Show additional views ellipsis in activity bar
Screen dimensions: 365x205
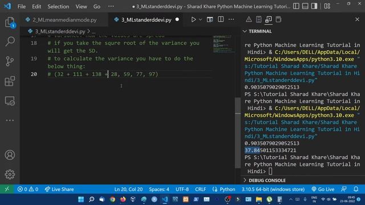10,120
